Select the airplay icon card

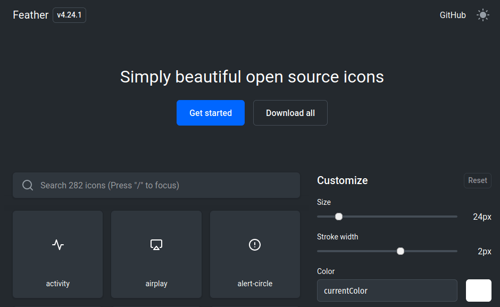coord(156,254)
